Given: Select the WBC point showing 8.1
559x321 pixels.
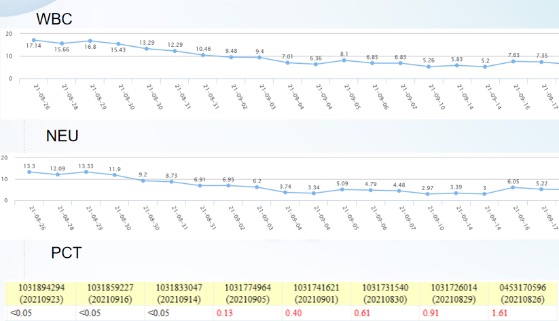Looking at the screenshot, I should [x=344, y=60].
